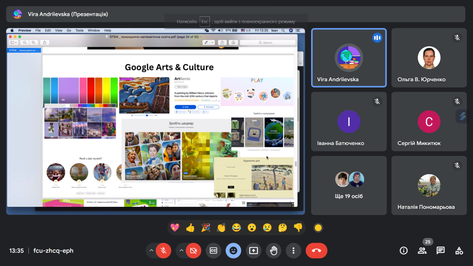
Task: Send the clapping hands reaction
Action: tap(221, 228)
